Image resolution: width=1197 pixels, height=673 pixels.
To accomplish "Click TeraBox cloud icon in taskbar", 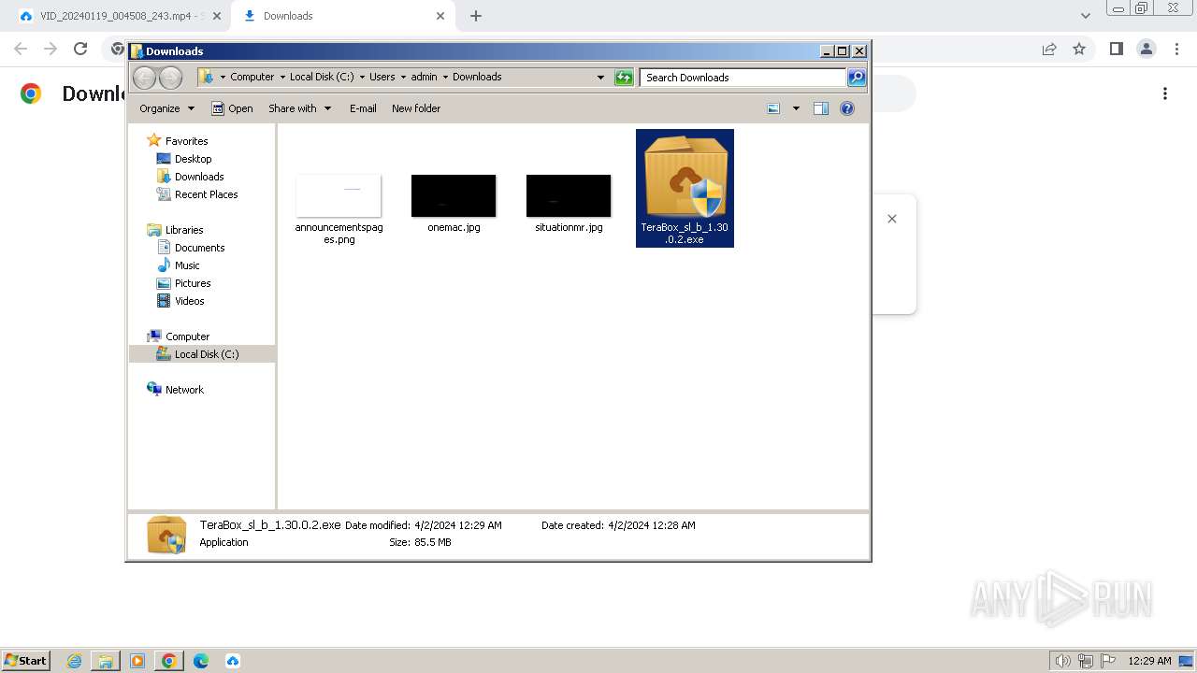I will click(x=233, y=661).
